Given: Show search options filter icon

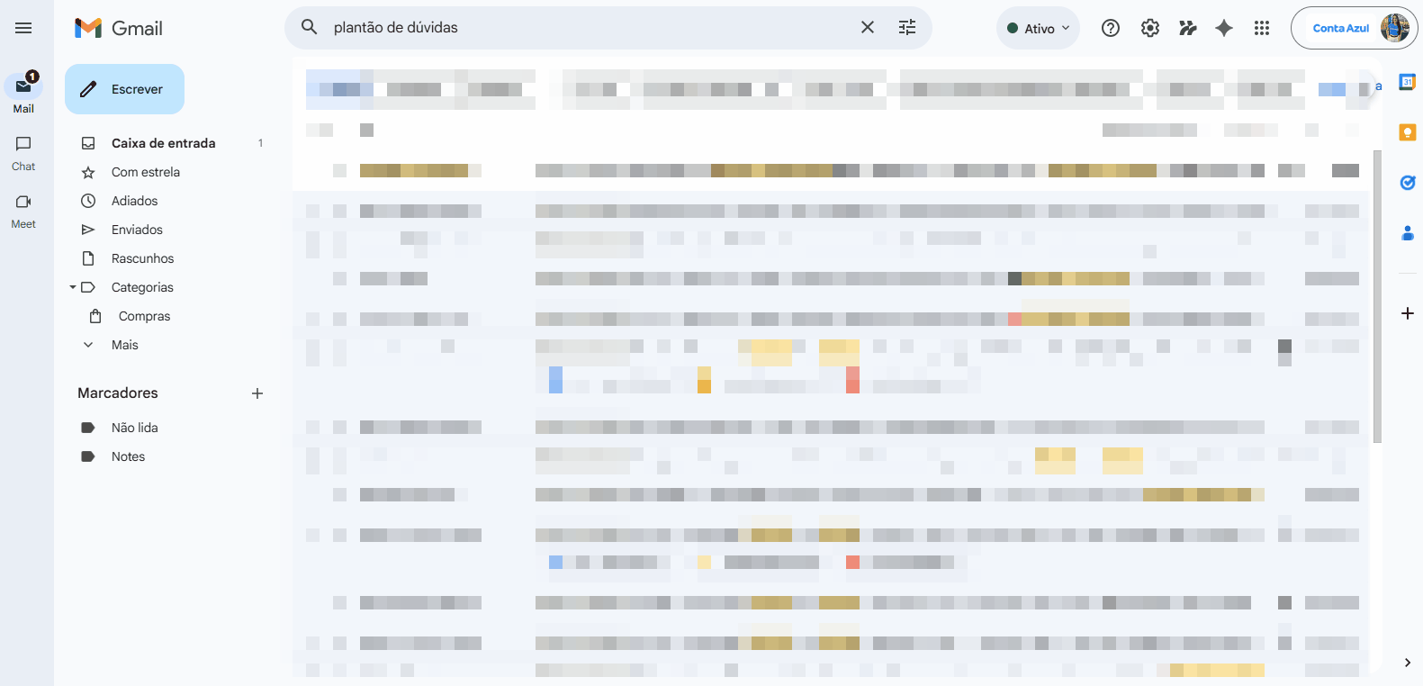Looking at the screenshot, I should 907,27.
